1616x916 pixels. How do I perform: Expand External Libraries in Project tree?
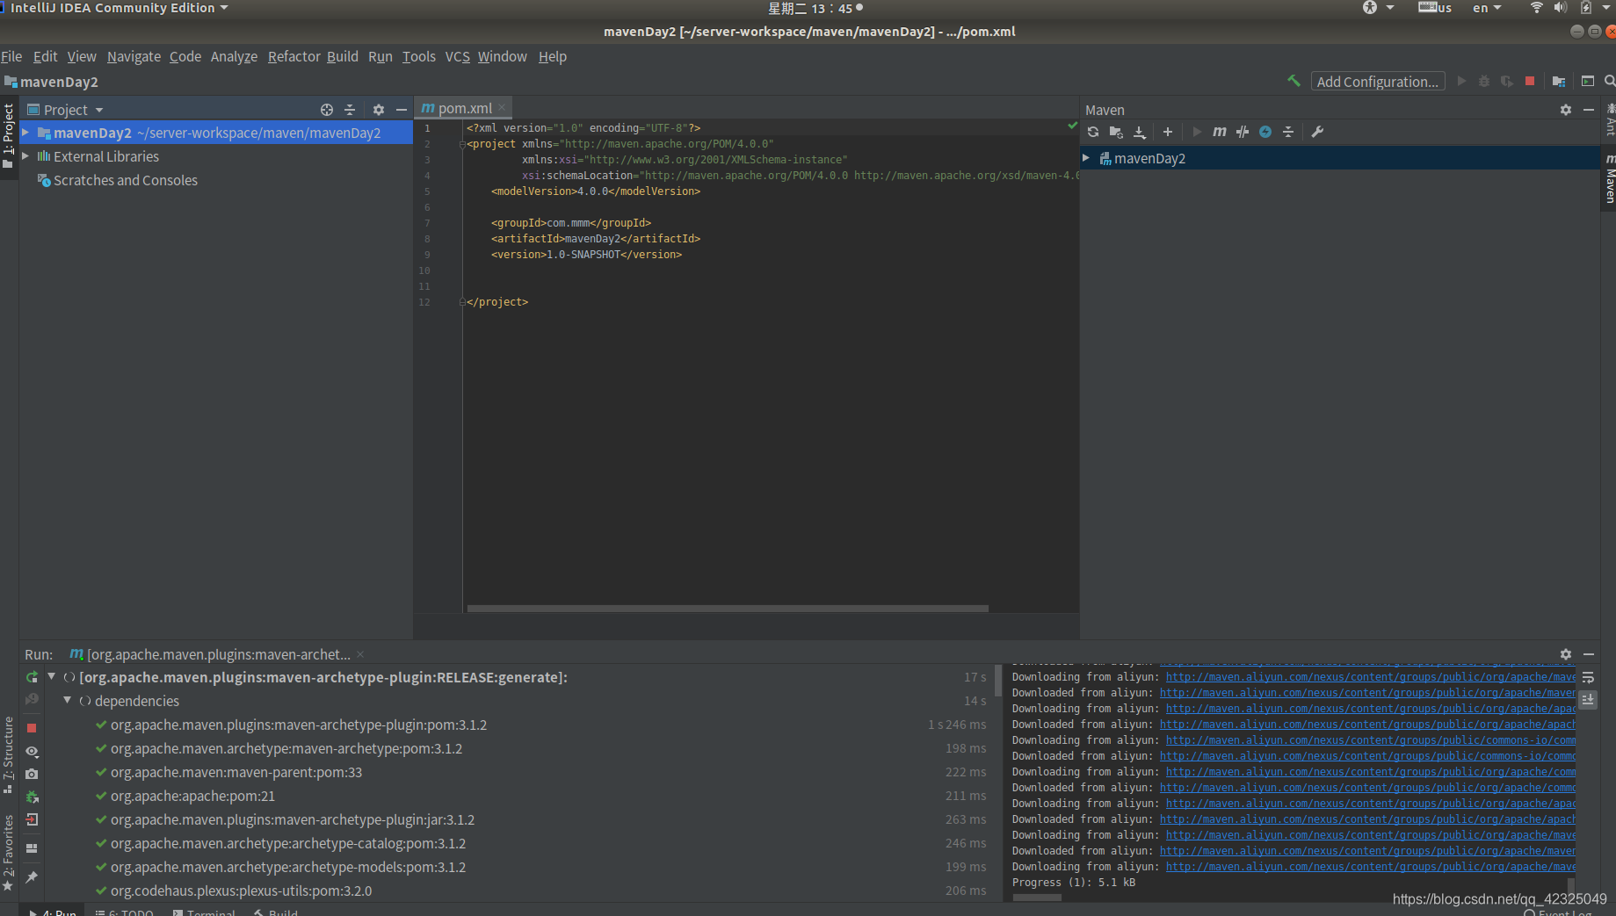pos(25,156)
